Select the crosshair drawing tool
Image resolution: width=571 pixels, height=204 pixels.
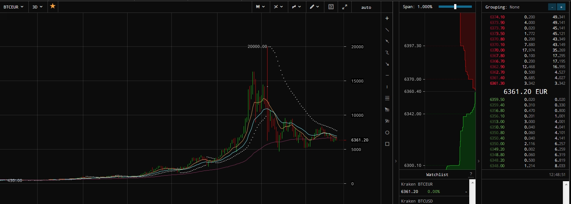click(x=387, y=18)
